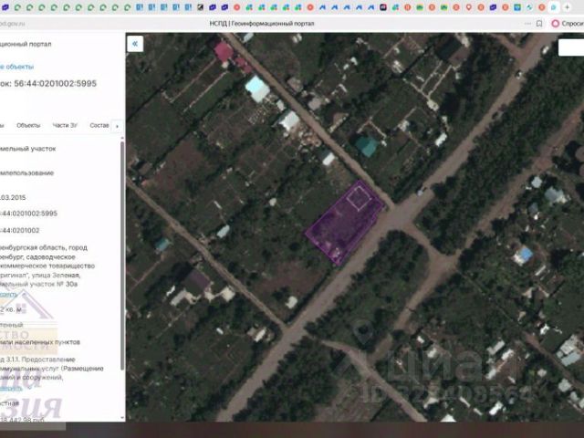Select the currently active last browser tab

(x=554, y=7)
